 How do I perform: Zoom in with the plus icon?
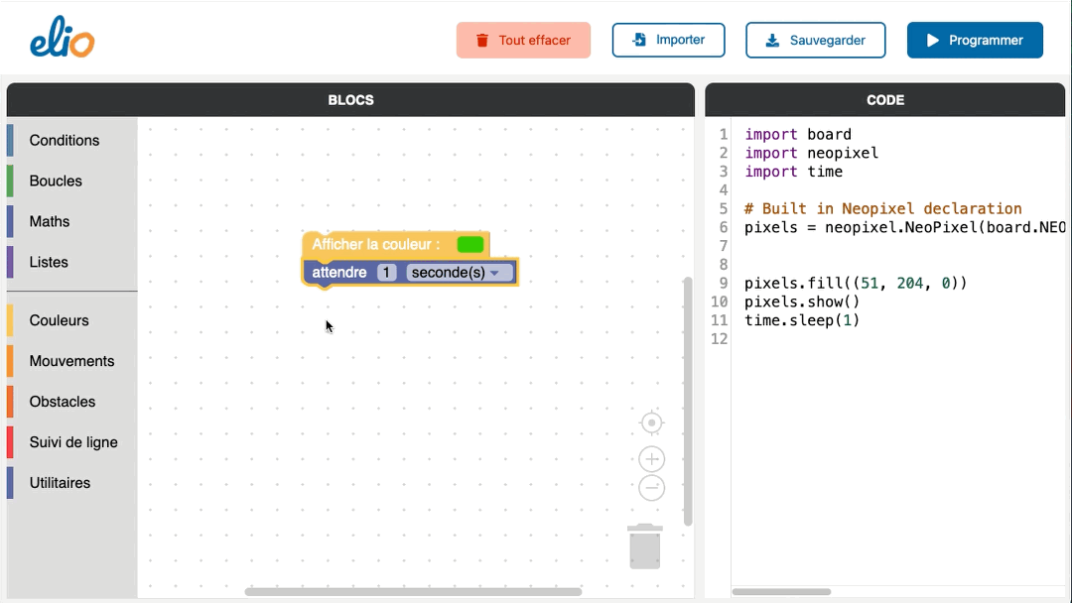651,459
